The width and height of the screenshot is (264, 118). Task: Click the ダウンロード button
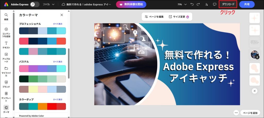228,4
